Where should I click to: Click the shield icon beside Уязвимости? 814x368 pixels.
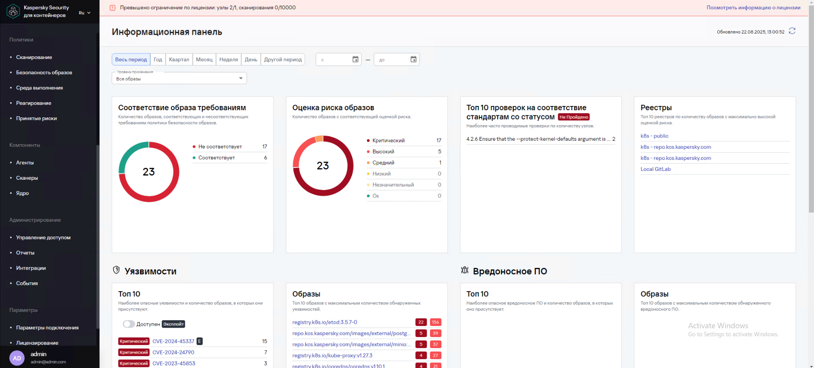pyautogui.click(x=116, y=270)
